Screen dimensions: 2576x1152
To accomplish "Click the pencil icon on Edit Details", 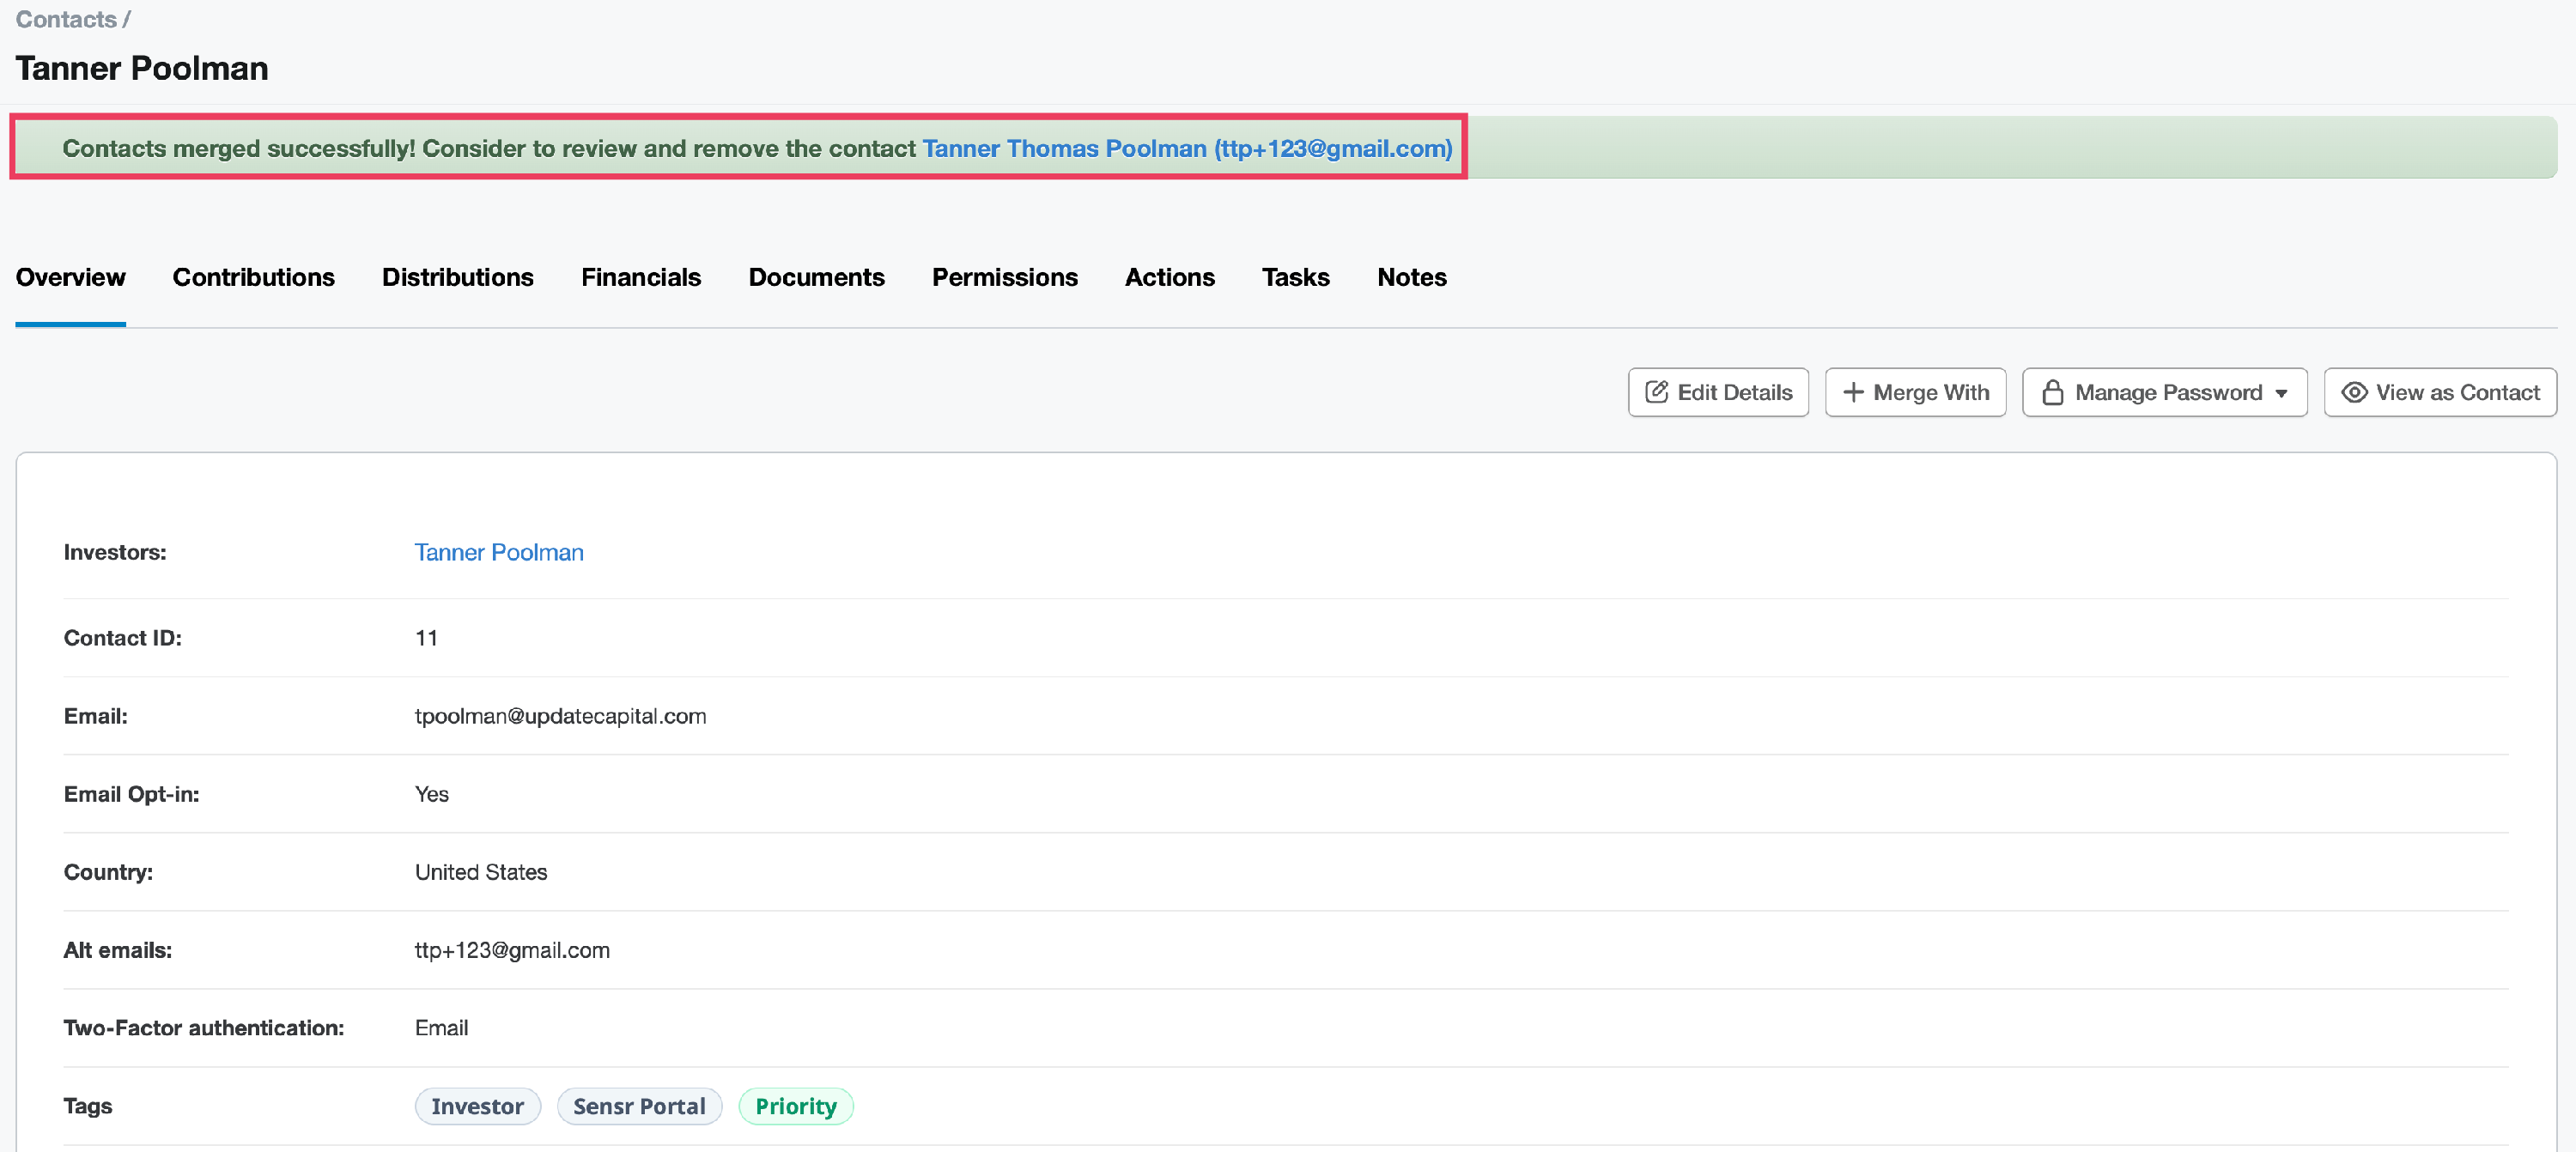I will pyautogui.click(x=1656, y=392).
